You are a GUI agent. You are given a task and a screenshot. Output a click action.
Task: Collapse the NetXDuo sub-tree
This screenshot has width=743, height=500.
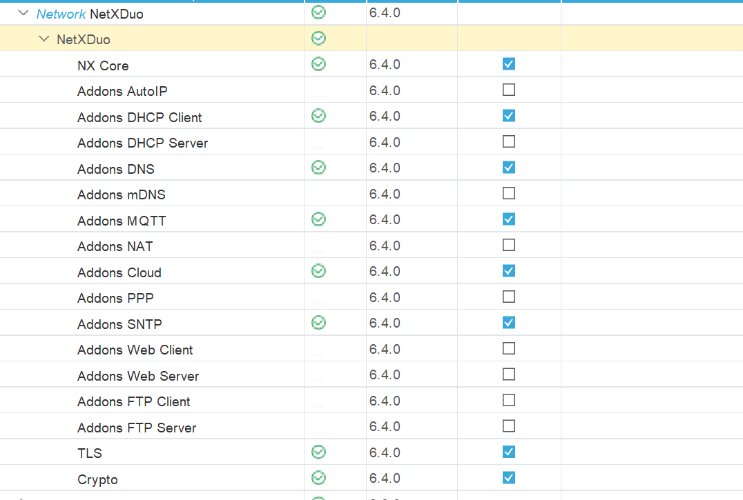(43, 39)
